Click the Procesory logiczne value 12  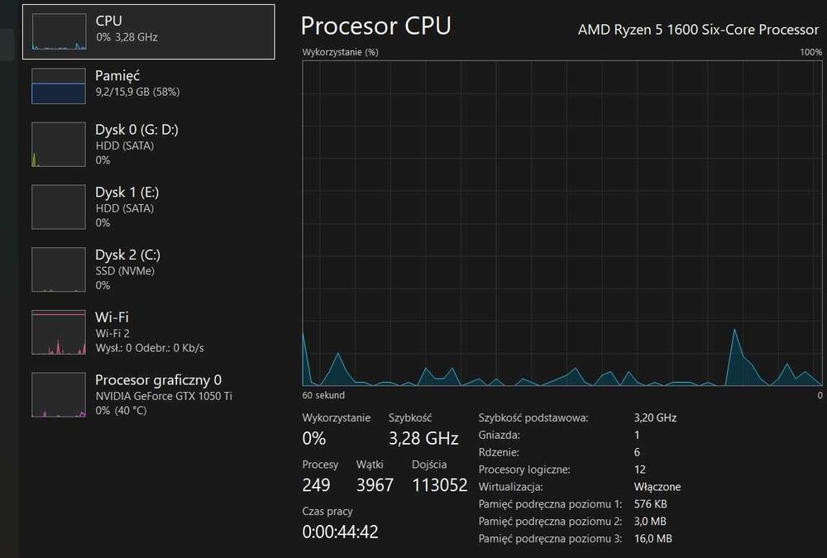click(x=639, y=470)
